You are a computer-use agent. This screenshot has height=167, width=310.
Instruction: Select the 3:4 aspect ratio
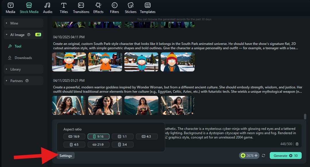[x=123, y=145]
